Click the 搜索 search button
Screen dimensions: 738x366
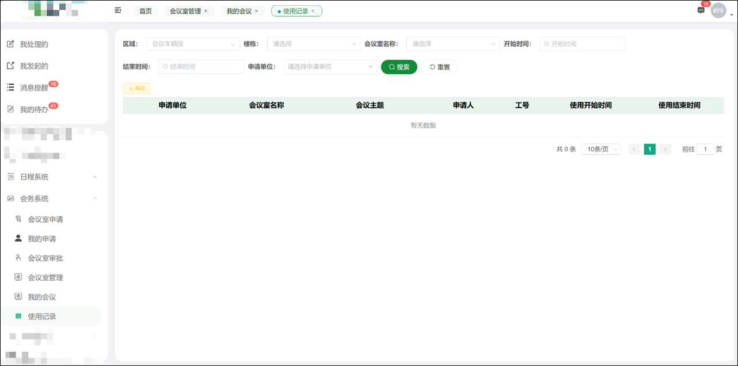point(399,67)
